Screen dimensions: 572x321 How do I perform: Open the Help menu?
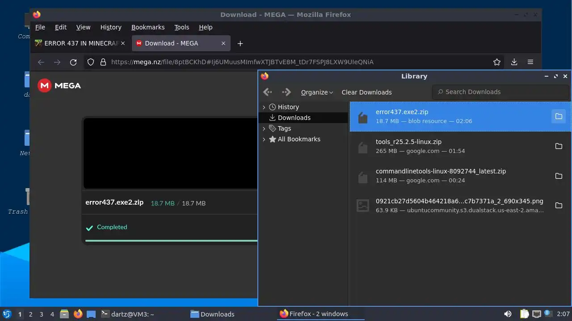click(x=206, y=27)
